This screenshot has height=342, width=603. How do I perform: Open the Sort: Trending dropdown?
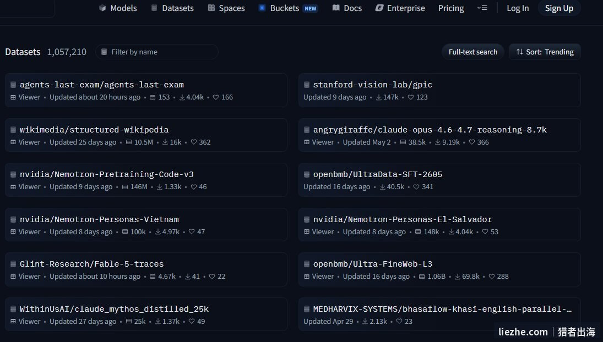point(545,52)
